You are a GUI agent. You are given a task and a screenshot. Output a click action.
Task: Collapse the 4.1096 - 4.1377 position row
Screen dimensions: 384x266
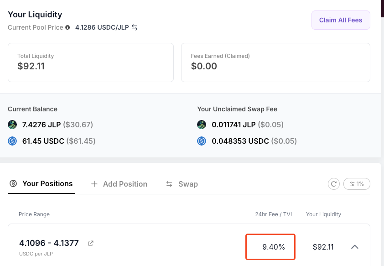point(355,247)
